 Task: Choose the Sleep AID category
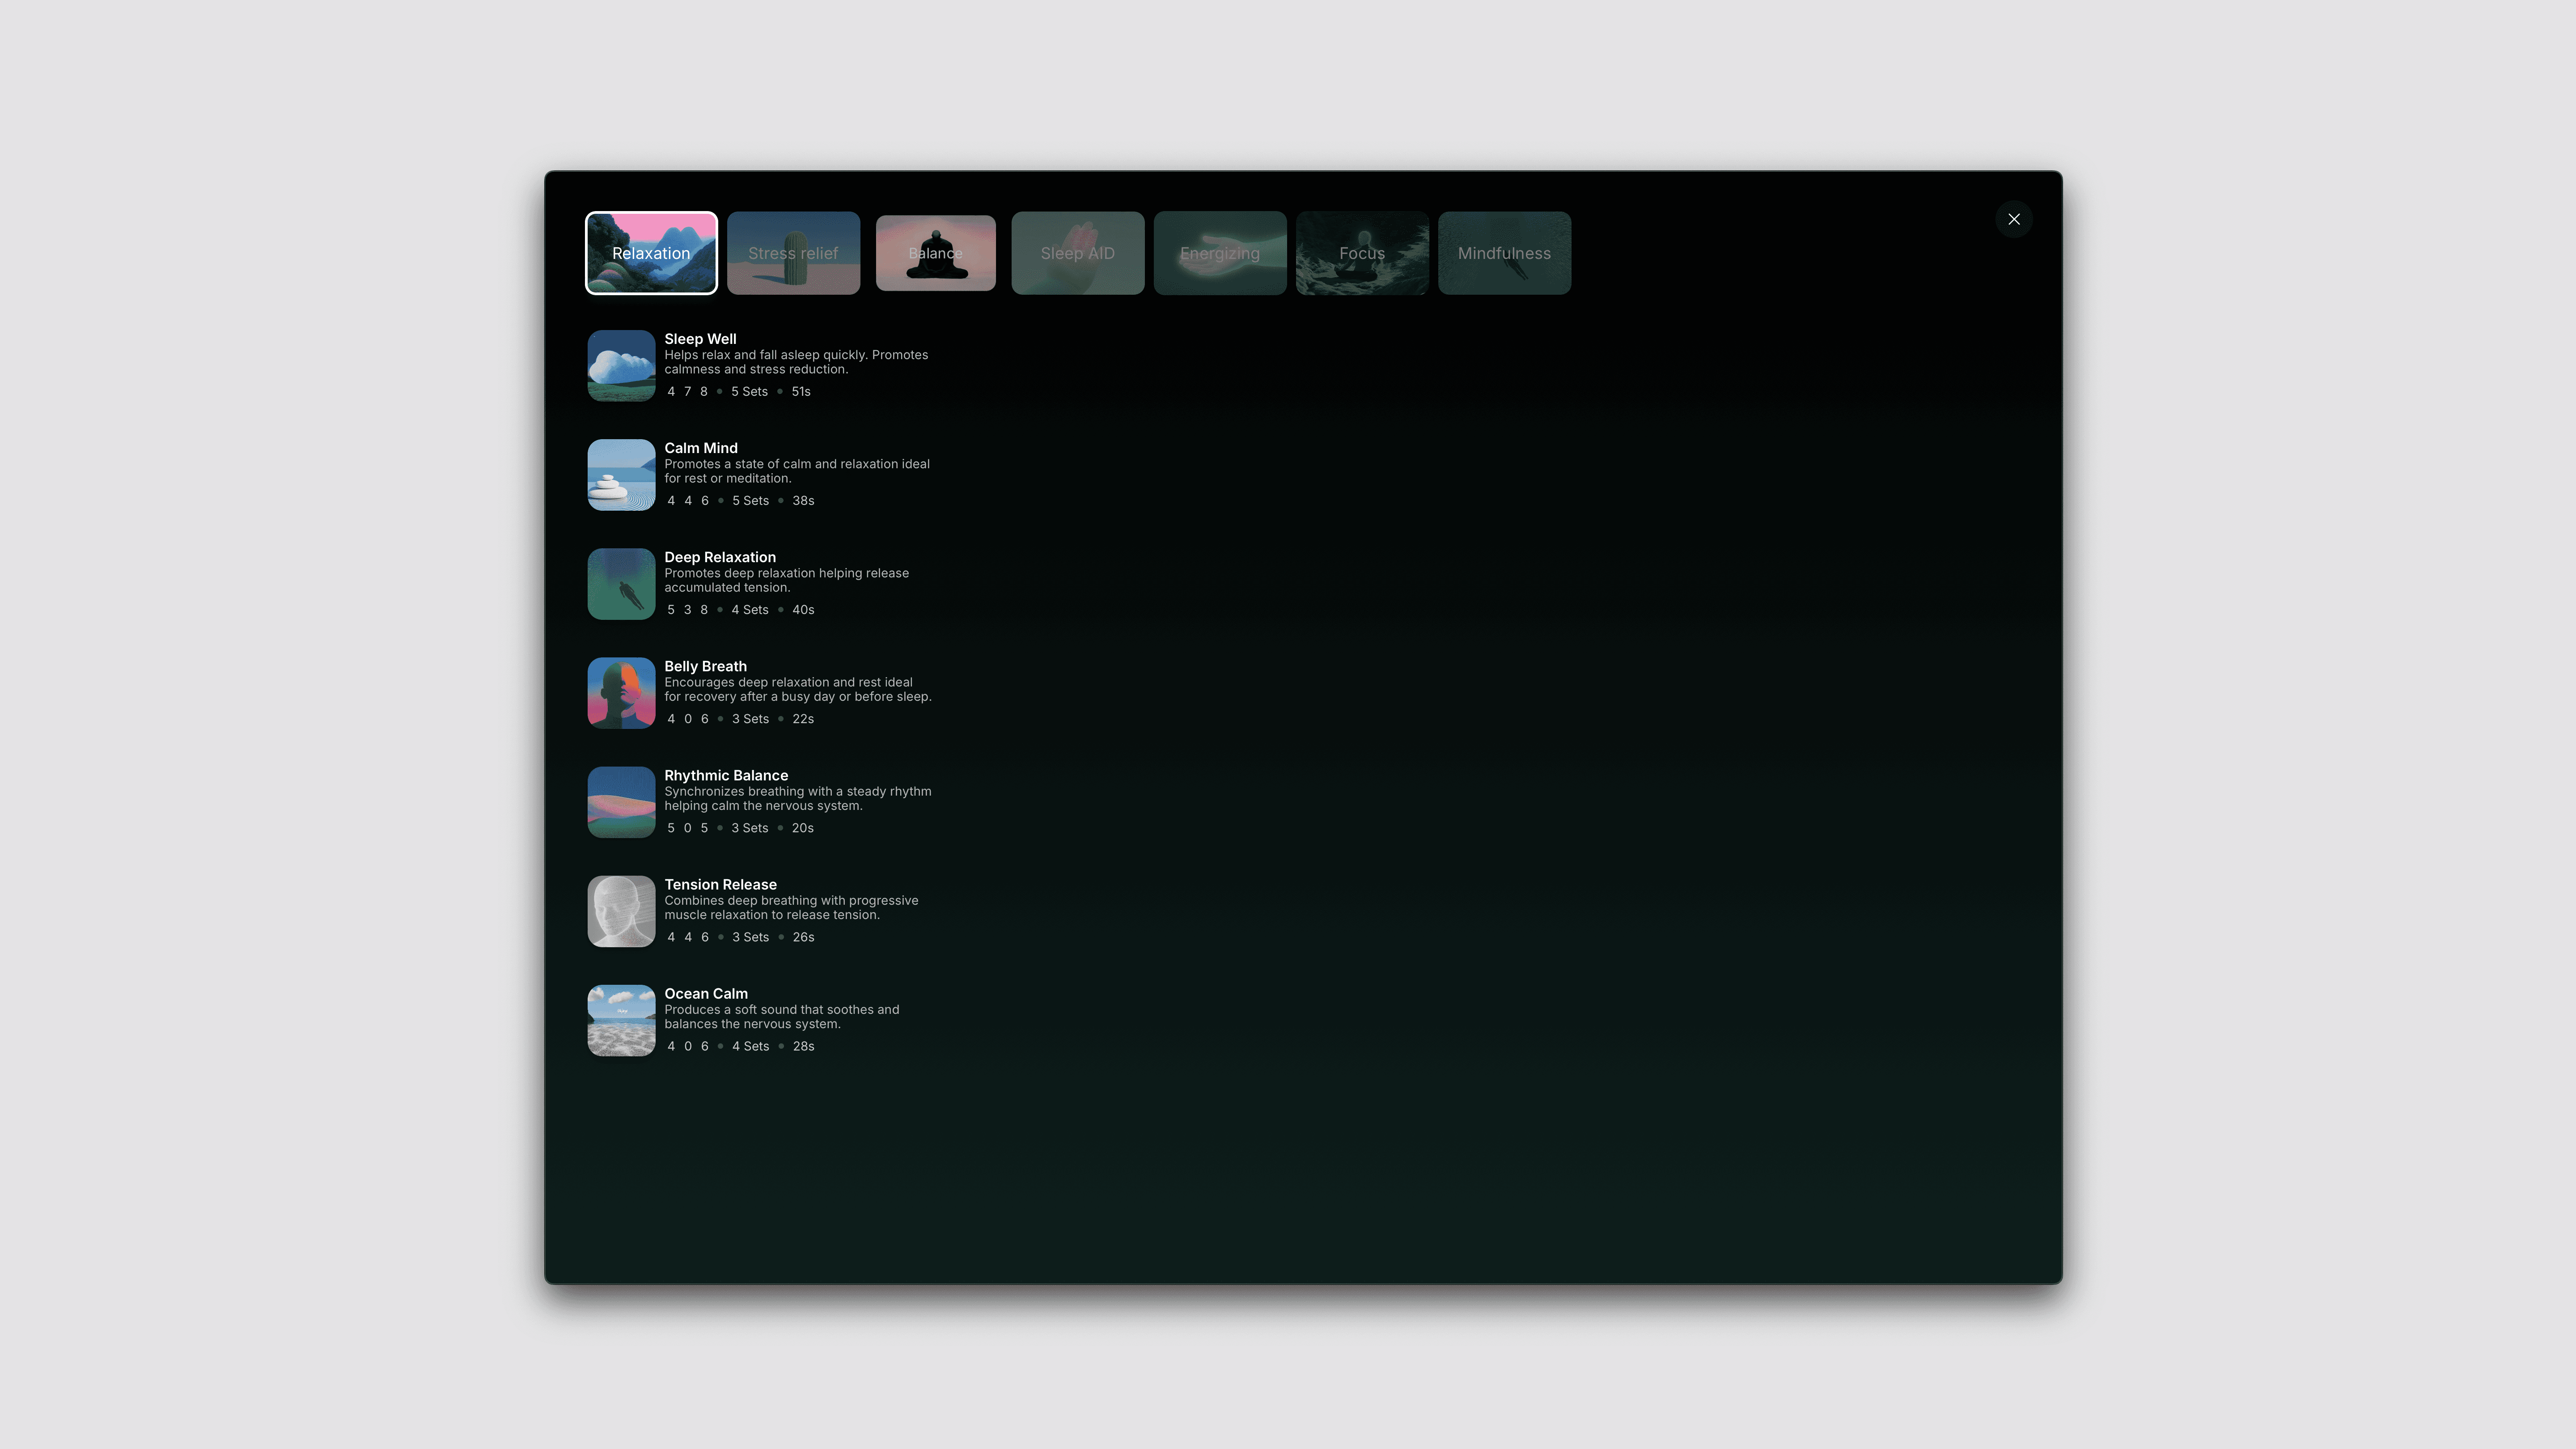pyautogui.click(x=1077, y=253)
